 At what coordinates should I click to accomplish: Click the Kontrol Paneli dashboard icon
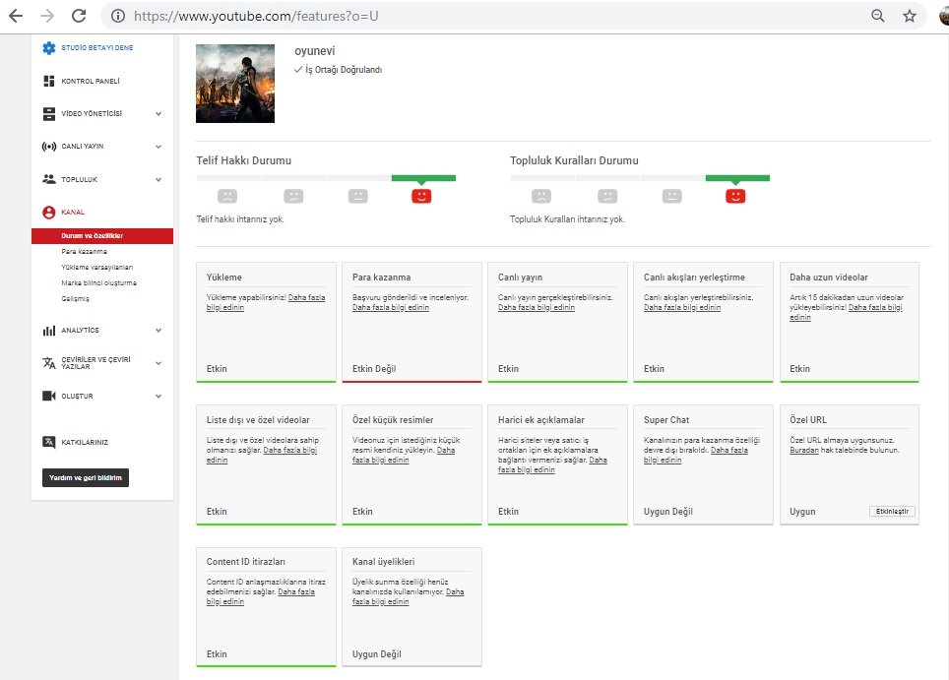point(49,81)
